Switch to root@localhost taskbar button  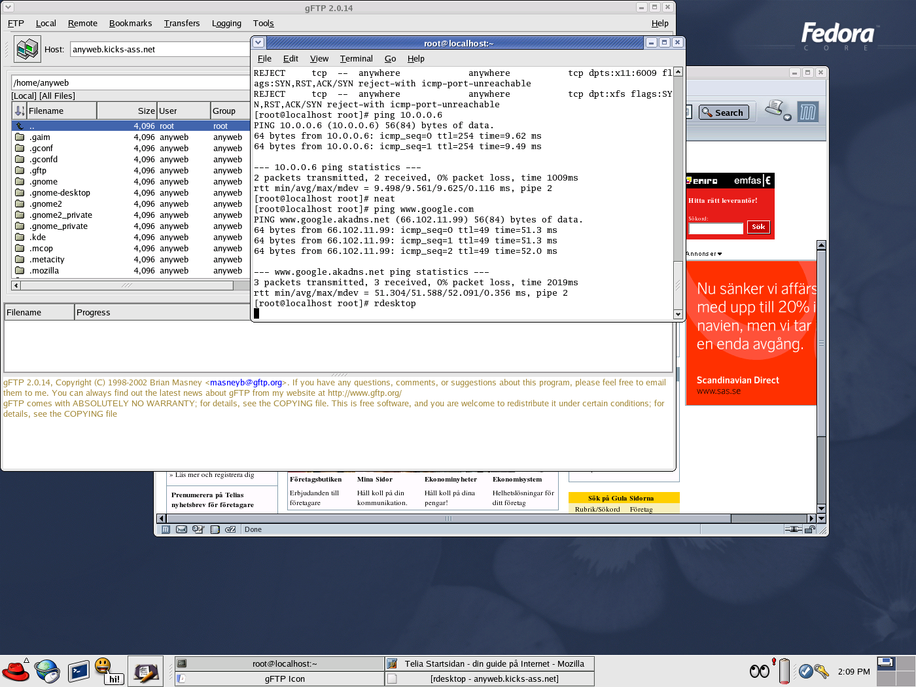tap(279, 663)
